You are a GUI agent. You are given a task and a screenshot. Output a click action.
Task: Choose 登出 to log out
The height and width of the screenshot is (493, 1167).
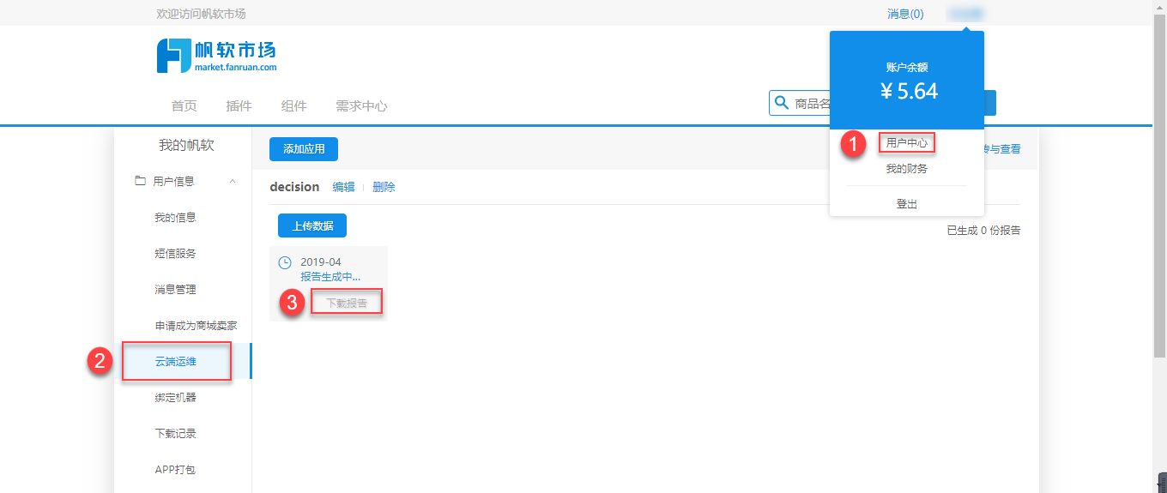[x=907, y=204]
